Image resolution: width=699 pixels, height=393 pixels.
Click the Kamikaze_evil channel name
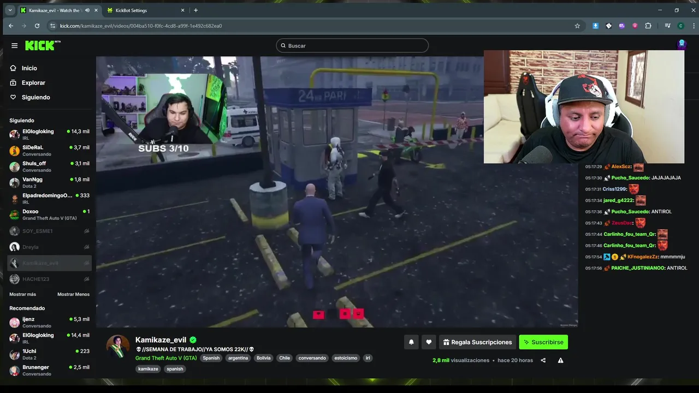pos(161,340)
